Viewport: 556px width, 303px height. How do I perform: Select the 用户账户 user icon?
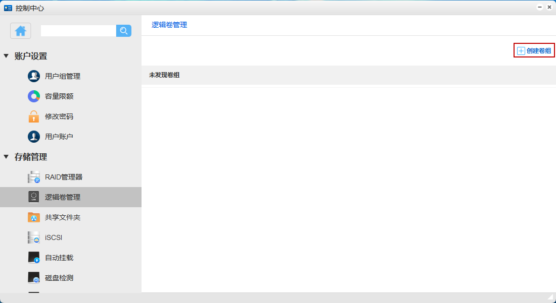point(34,137)
